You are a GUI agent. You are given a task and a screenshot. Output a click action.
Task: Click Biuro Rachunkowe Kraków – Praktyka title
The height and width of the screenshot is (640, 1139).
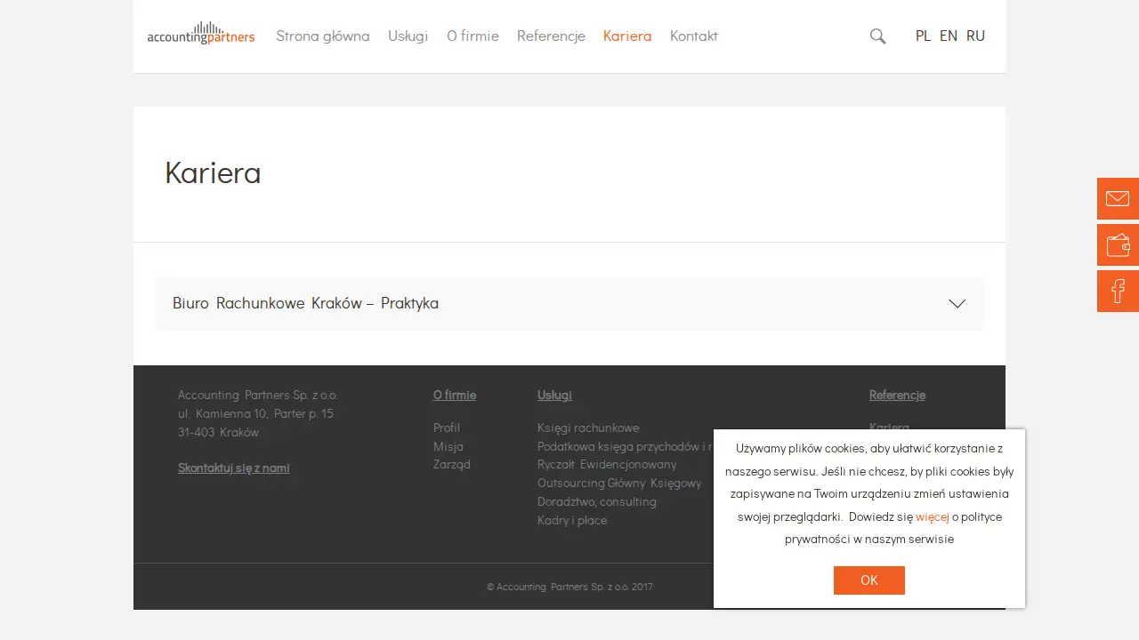click(305, 303)
